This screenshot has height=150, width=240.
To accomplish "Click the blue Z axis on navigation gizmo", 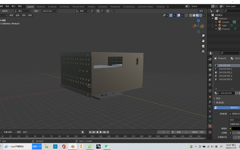I will (198, 20).
